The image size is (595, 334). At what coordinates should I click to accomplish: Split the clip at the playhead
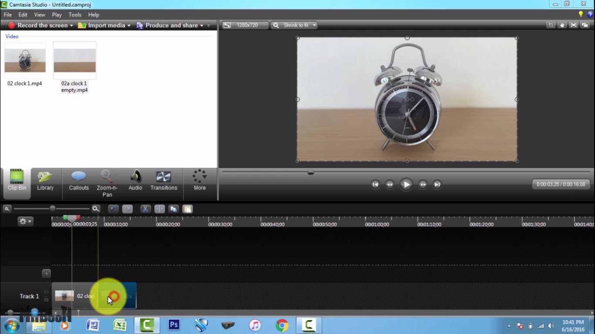pos(159,209)
